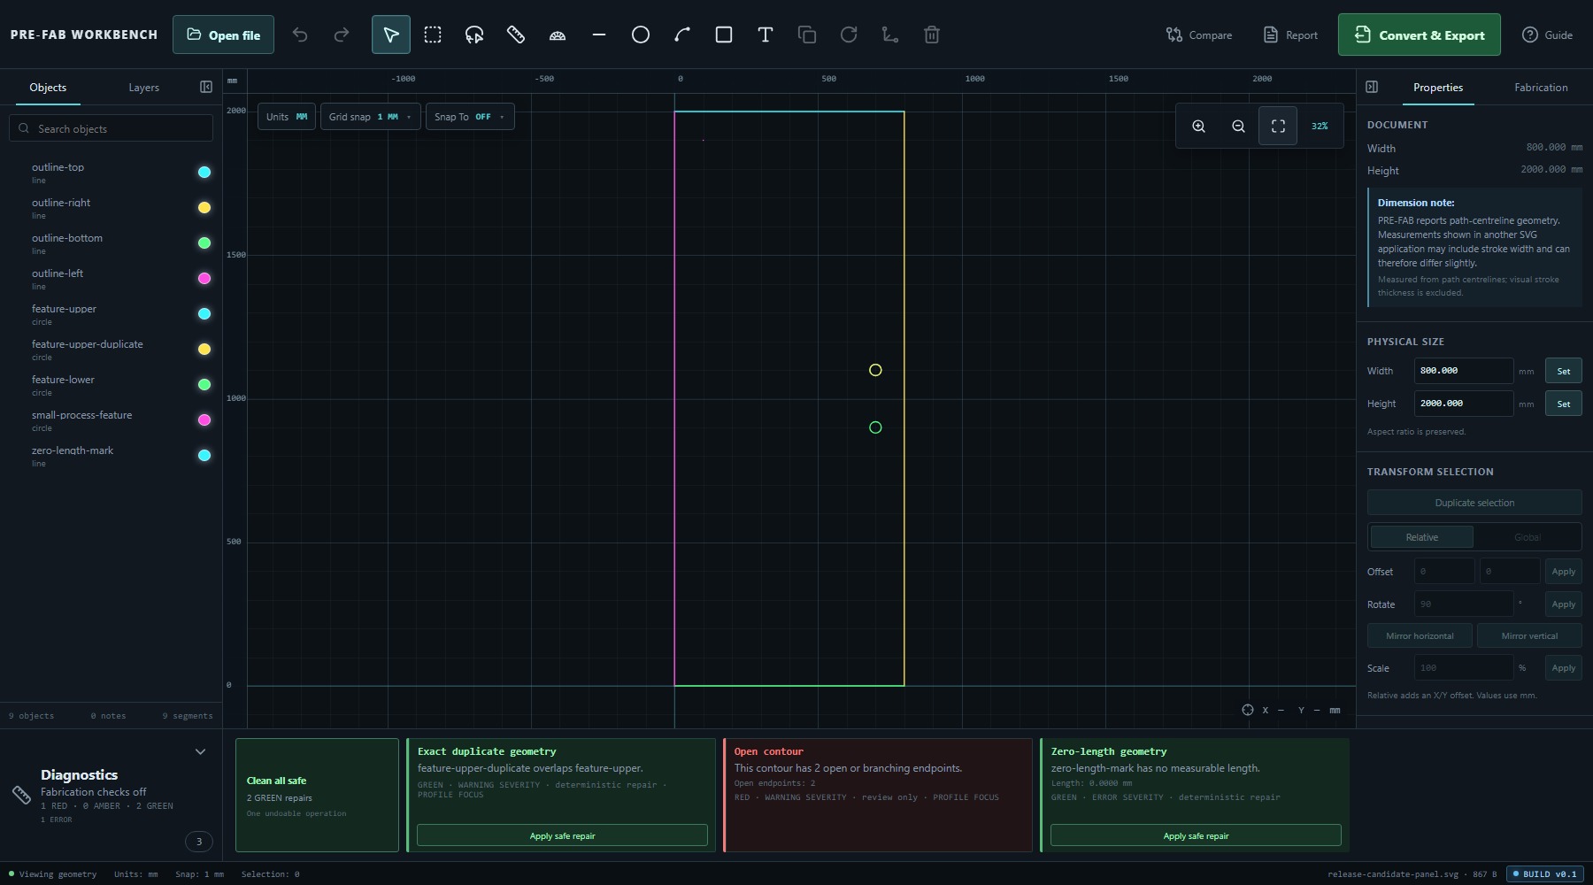Zoom in on the canvas
Screen dimensions: 1593x885
1198,126
